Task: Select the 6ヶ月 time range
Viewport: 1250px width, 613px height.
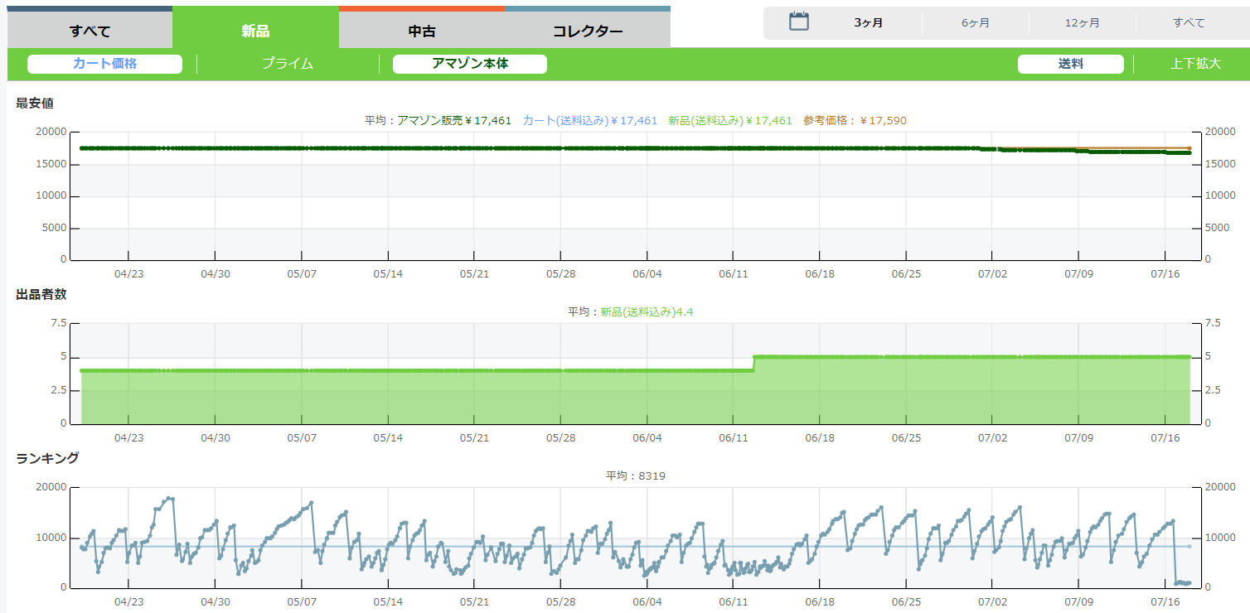Action: [x=975, y=23]
